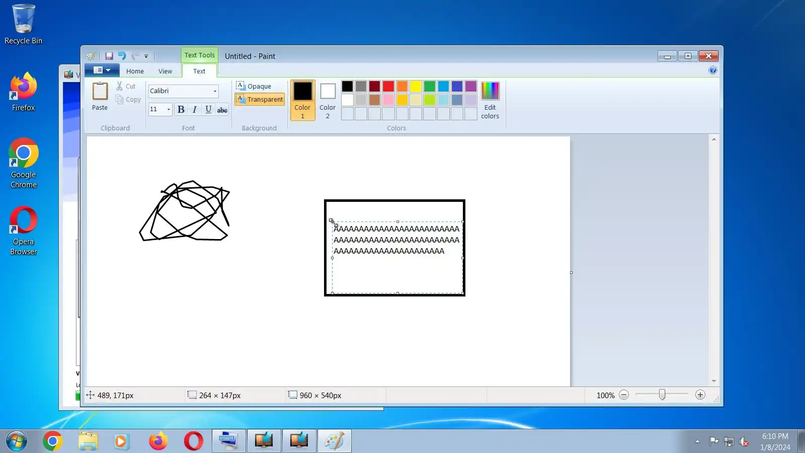Pick the black color swatch

347,86
